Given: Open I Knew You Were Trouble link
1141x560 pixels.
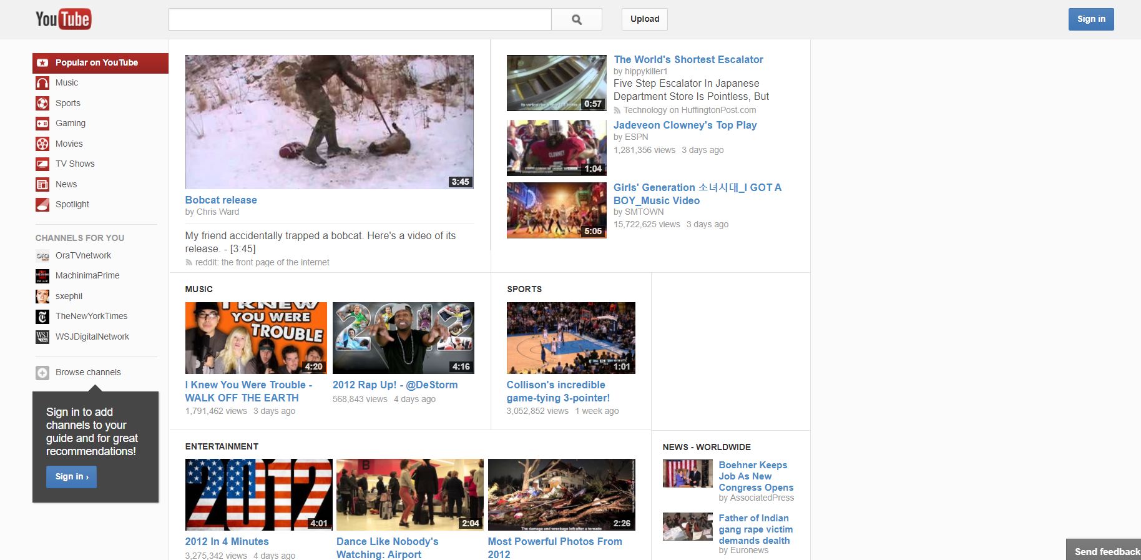Looking at the screenshot, I should [248, 391].
